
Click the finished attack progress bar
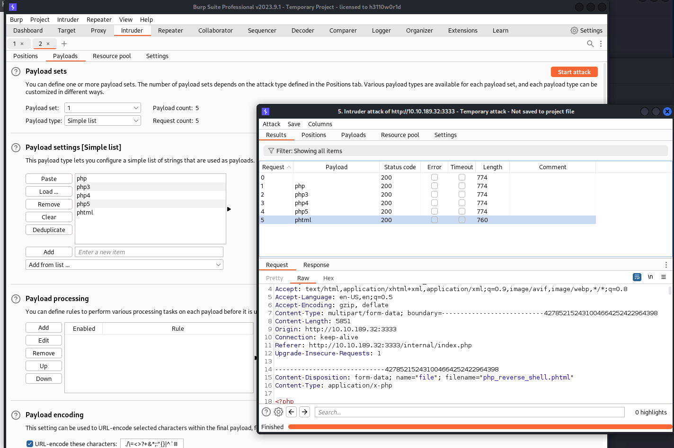click(x=480, y=427)
